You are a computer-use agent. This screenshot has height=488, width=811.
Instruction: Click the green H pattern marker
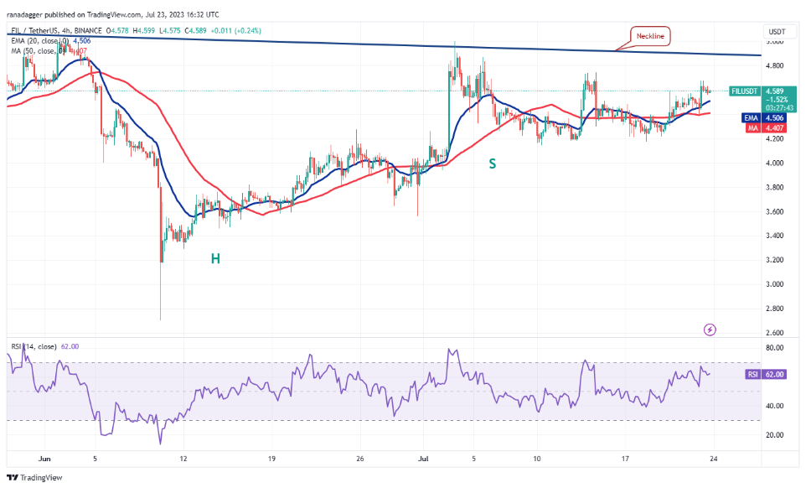215,260
